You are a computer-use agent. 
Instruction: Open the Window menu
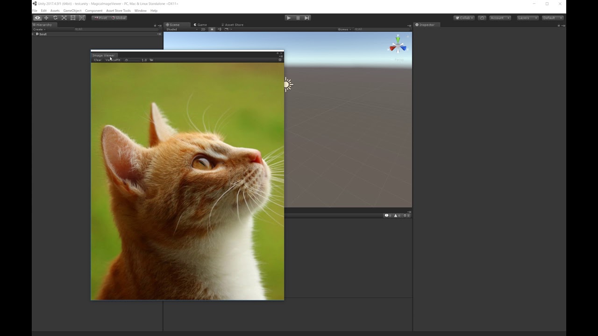coord(140,11)
